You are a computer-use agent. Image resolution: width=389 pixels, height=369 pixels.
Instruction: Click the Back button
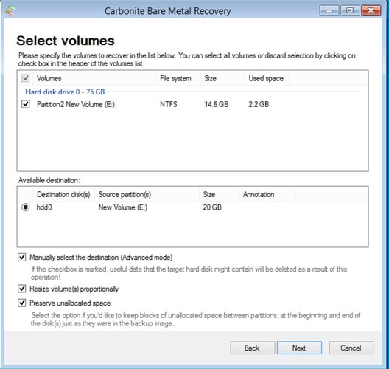click(252, 348)
